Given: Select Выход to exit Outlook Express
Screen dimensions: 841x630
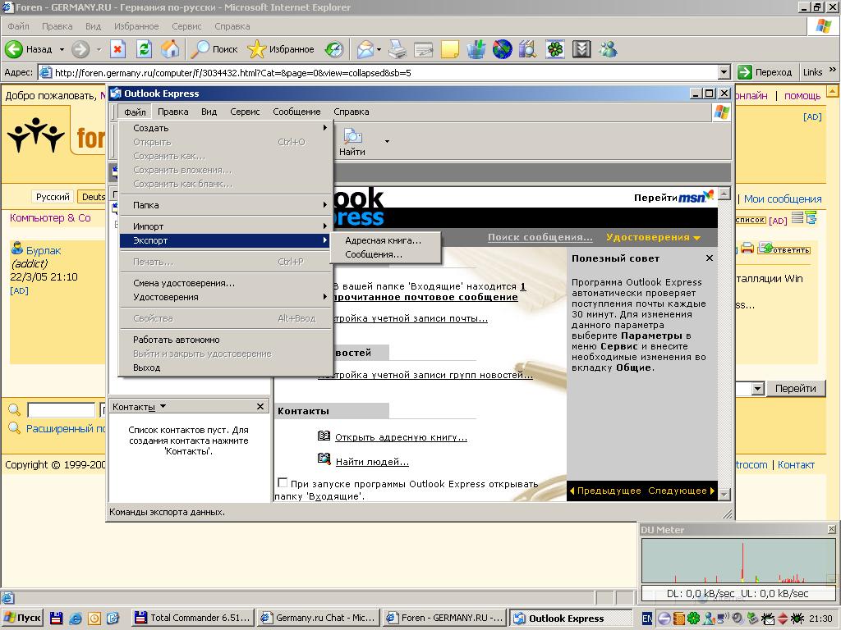Looking at the screenshot, I should coord(227,368).
